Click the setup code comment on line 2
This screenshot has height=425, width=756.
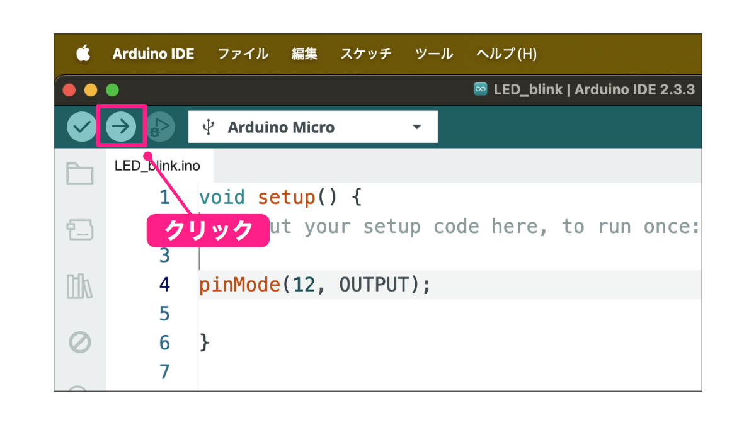point(485,227)
